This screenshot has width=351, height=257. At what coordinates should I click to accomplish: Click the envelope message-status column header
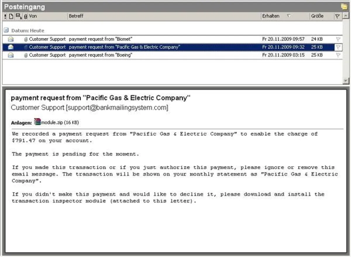pyautogui.click(x=18, y=16)
